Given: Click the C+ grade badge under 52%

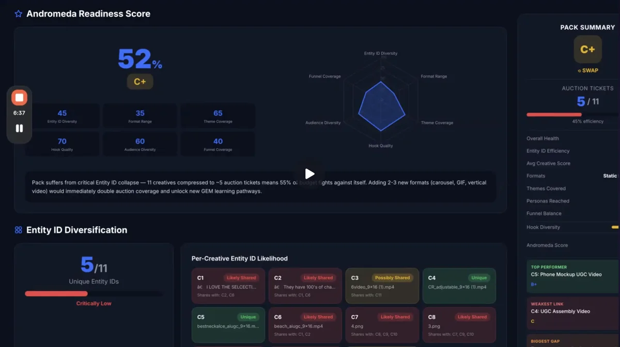Looking at the screenshot, I should (x=140, y=82).
